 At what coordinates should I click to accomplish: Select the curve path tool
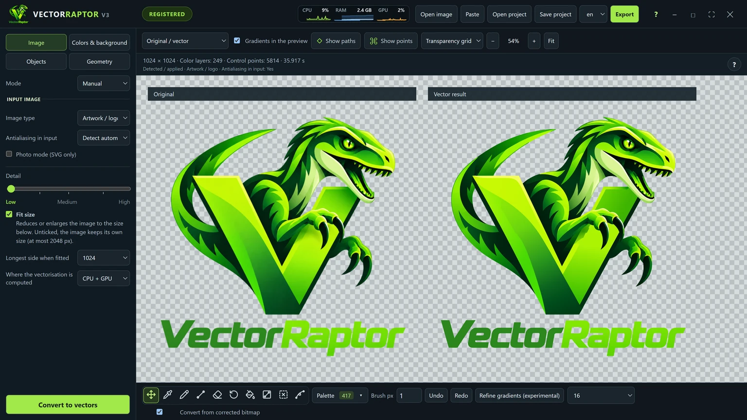[x=300, y=395]
